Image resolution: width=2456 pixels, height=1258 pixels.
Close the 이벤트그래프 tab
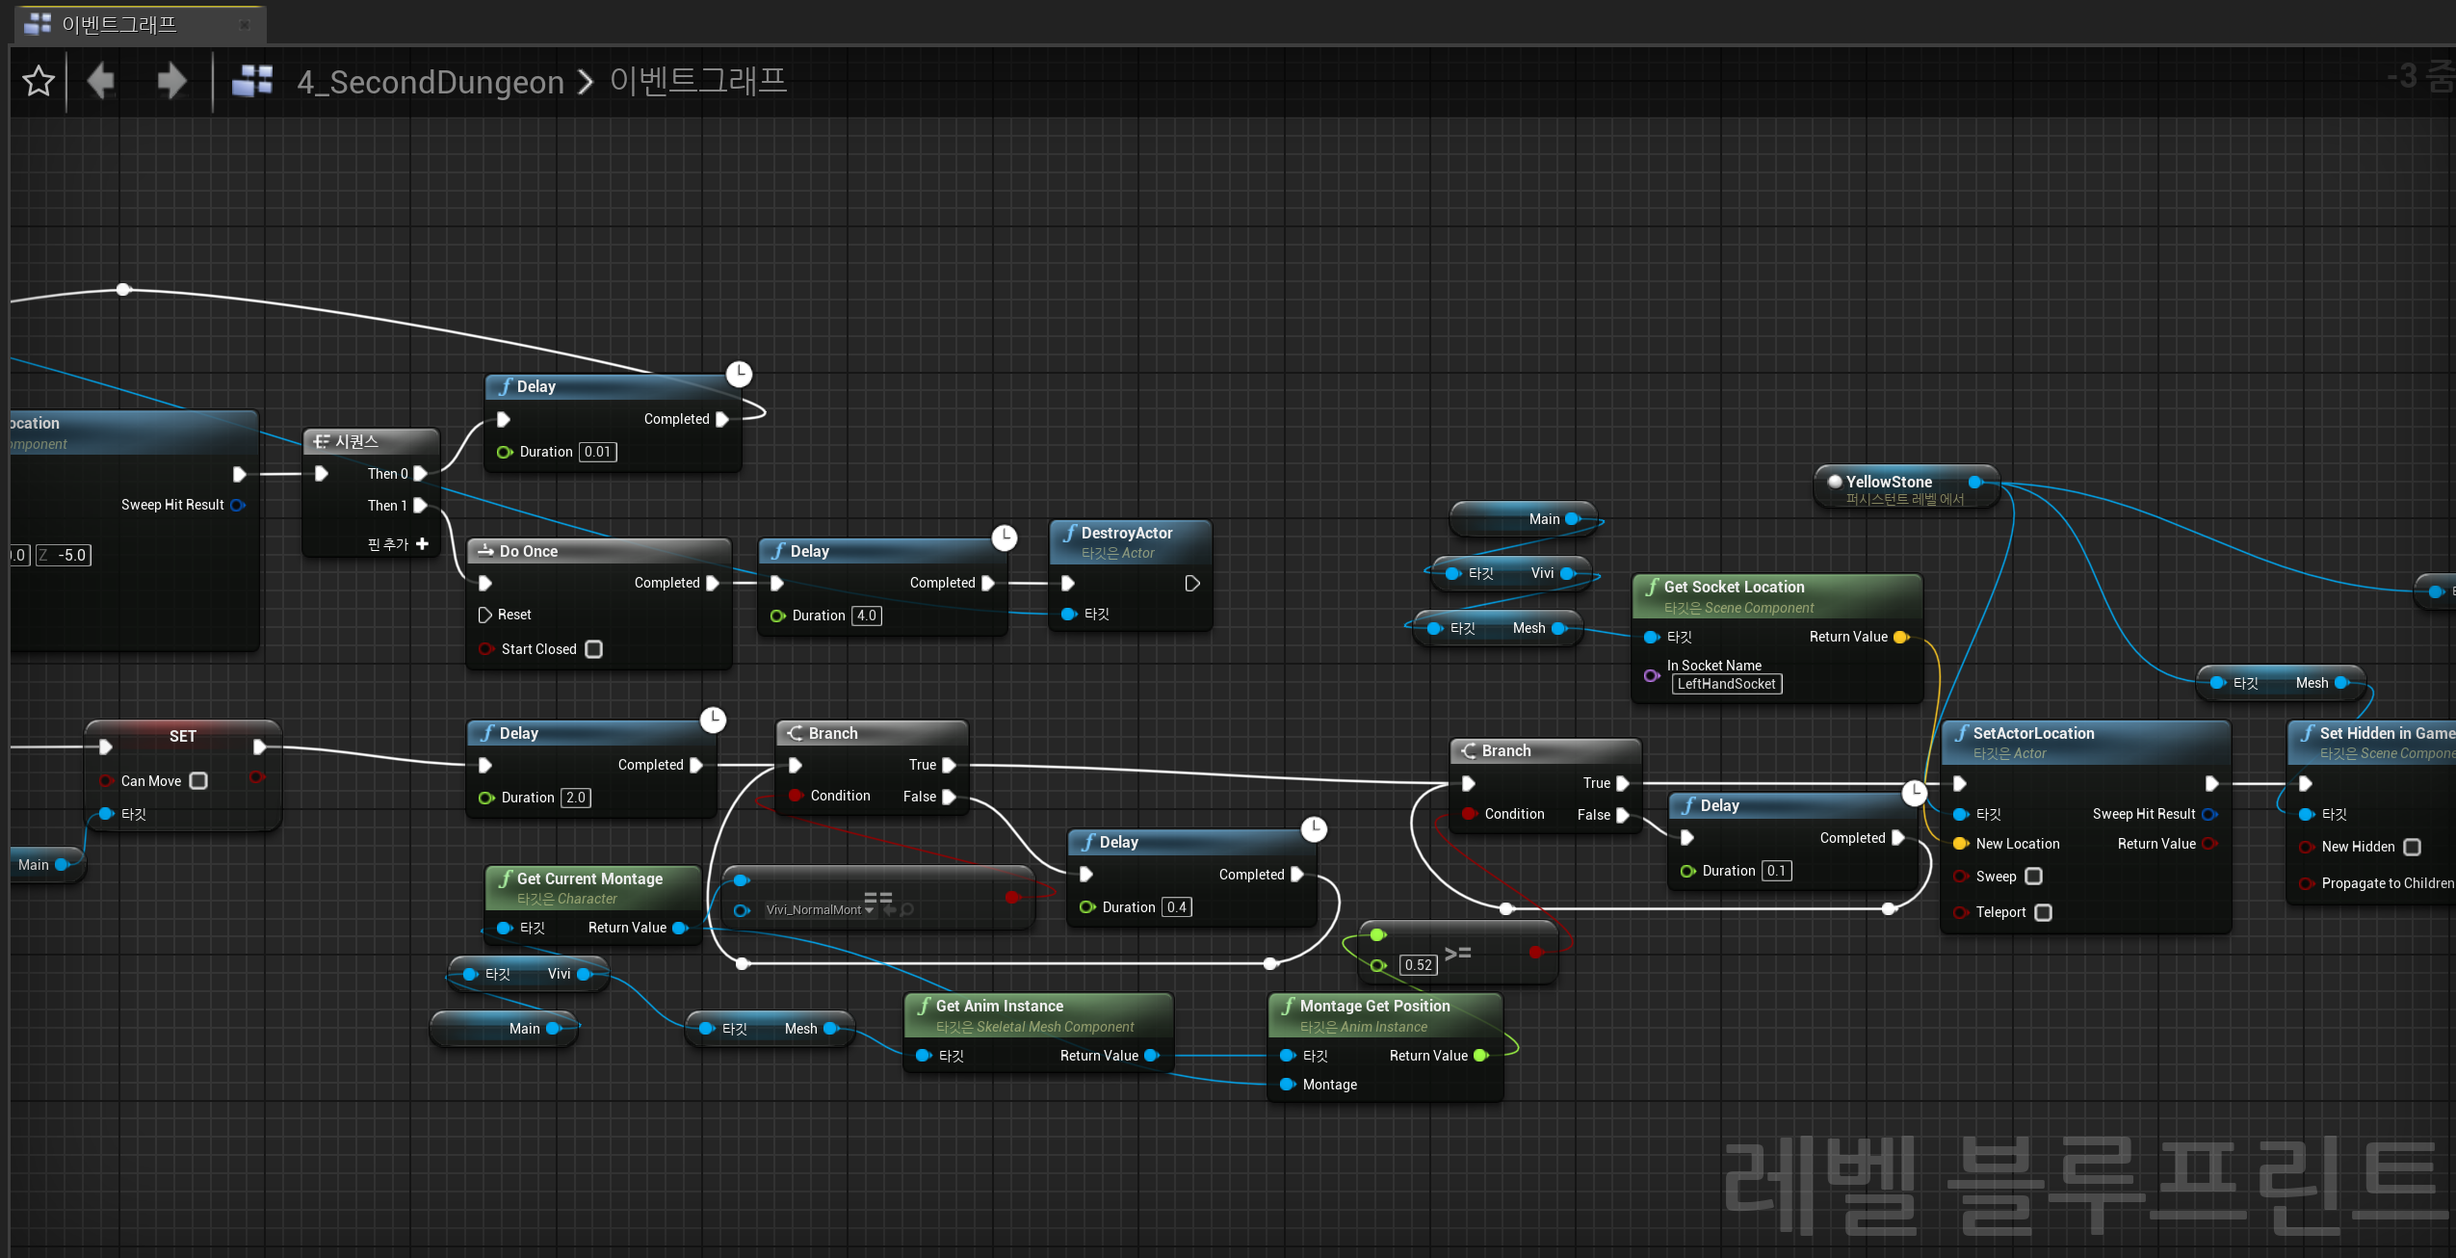245,25
